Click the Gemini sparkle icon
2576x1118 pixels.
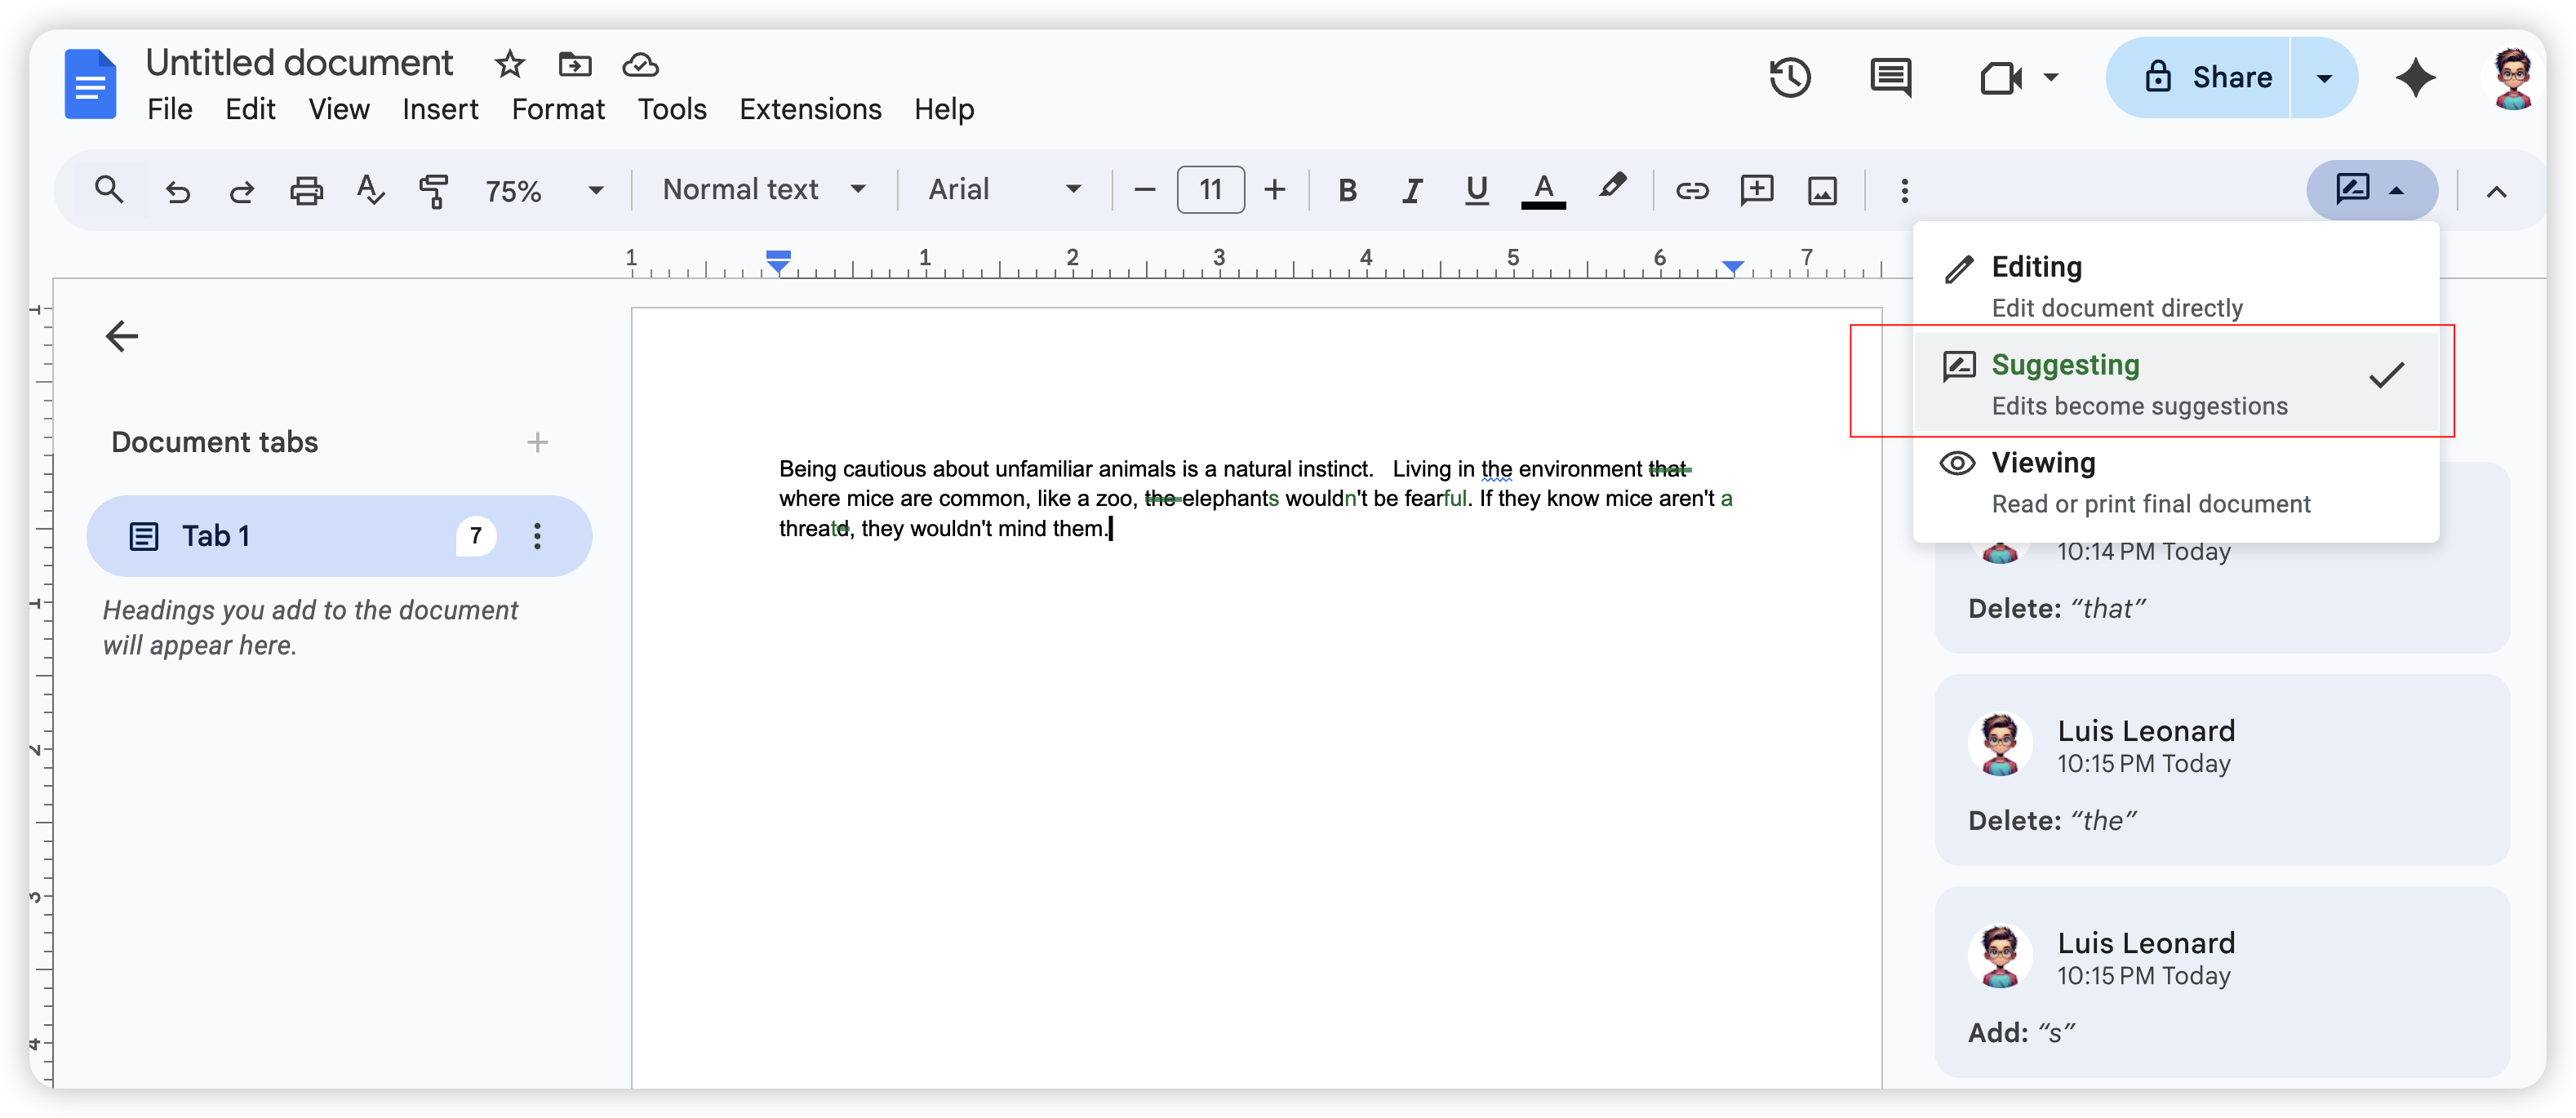pos(2415,77)
